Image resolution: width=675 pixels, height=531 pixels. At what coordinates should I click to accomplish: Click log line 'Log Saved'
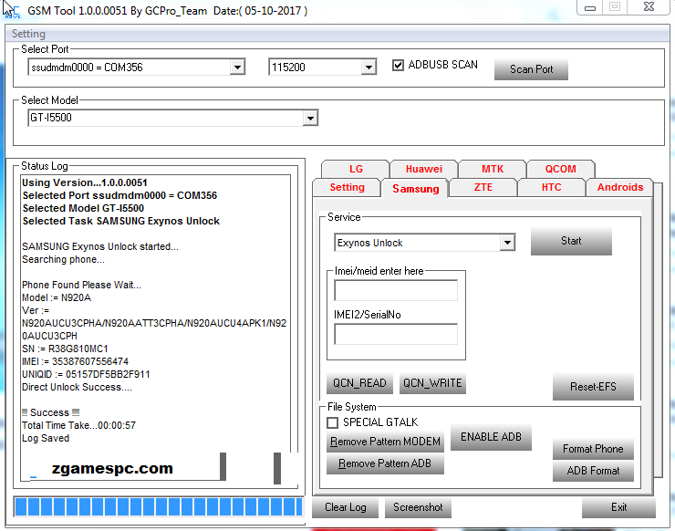[x=46, y=439]
